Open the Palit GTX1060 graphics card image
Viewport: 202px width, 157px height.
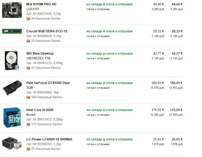[12, 88]
